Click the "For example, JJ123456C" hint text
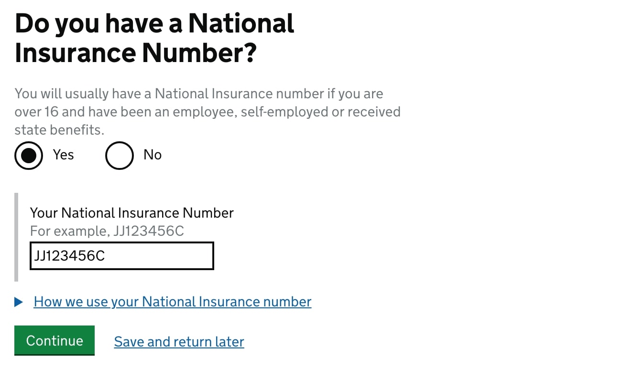This screenshot has width=635, height=378. (x=107, y=231)
